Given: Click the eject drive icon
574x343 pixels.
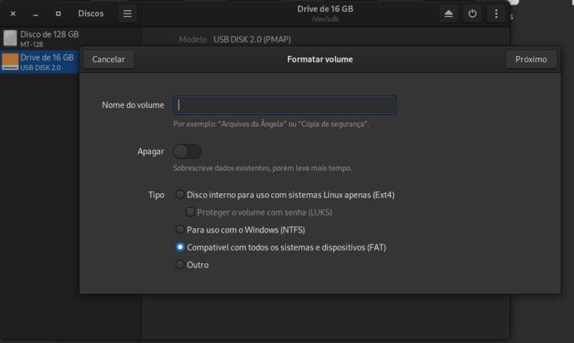Looking at the screenshot, I should (x=448, y=13).
